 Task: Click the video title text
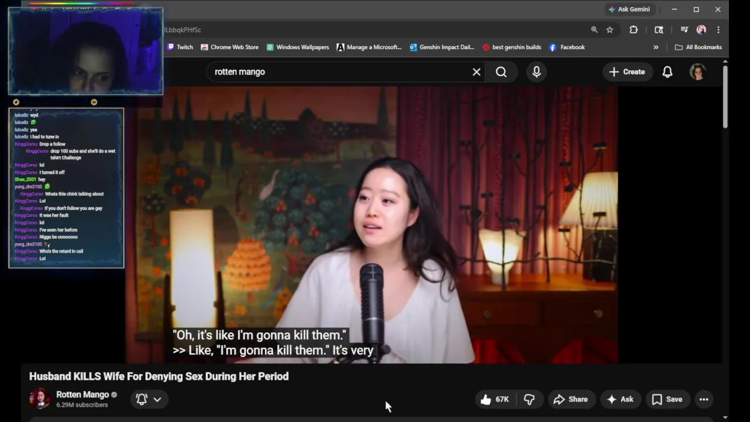(x=159, y=376)
